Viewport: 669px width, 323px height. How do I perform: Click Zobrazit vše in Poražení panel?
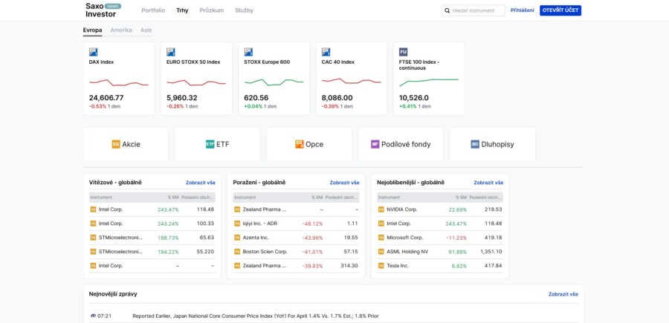click(x=344, y=183)
